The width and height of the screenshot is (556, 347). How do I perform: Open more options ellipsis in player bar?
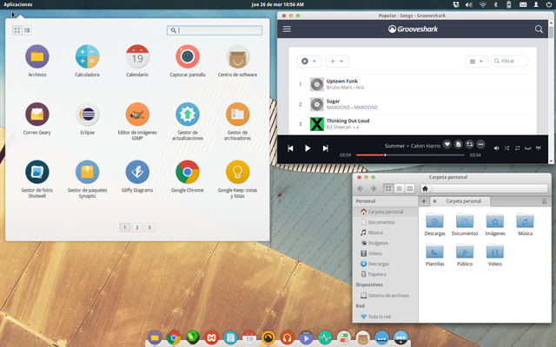(480, 144)
